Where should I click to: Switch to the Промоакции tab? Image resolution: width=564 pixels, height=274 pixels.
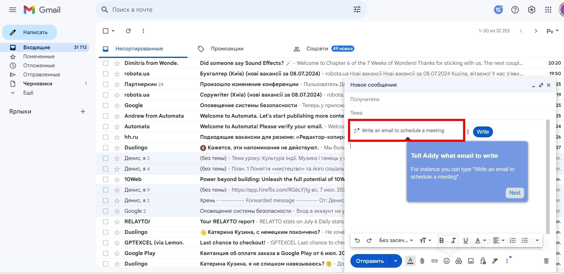tap(227, 49)
